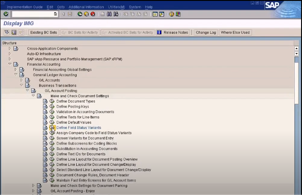Image resolution: width=302 pixels, height=195 pixels.
Task: Expand G/L Accounts node
Action: point(22,80)
